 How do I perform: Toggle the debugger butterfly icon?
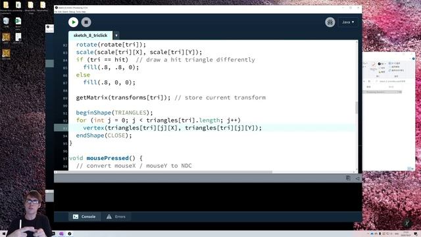tap(330, 22)
